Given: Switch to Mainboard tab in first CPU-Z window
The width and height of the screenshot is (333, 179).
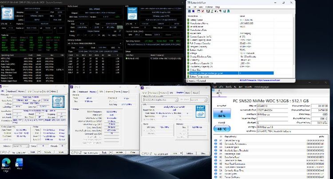Looking at the screenshot, I should pos(12,91).
